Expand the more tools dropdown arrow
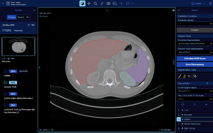The width and height of the screenshot is (213, 133). coord(133,4)
